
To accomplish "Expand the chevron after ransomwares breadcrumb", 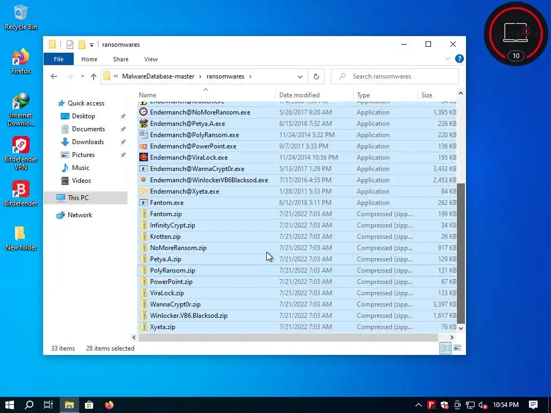I will (x=251, y=76).
